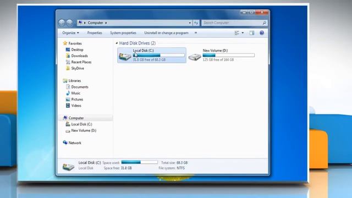
Task: Click Uninstall or change a program
Action: click(166, 33)
